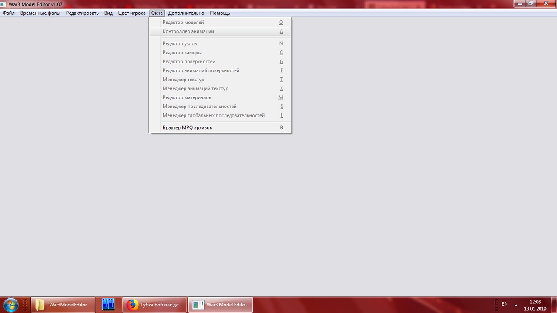Select Редактор материалов menu entry
557x313 pixels.
pyautogui.click(x=187, y=98)
